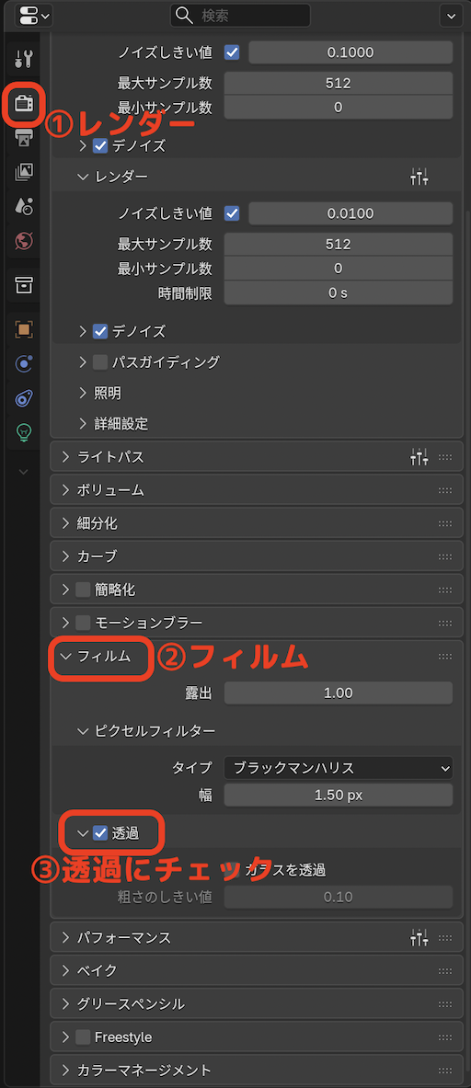Open presets icon on レンダー subpanel header
This screenshot has height=1088, width=471.
tap(419, 177)
